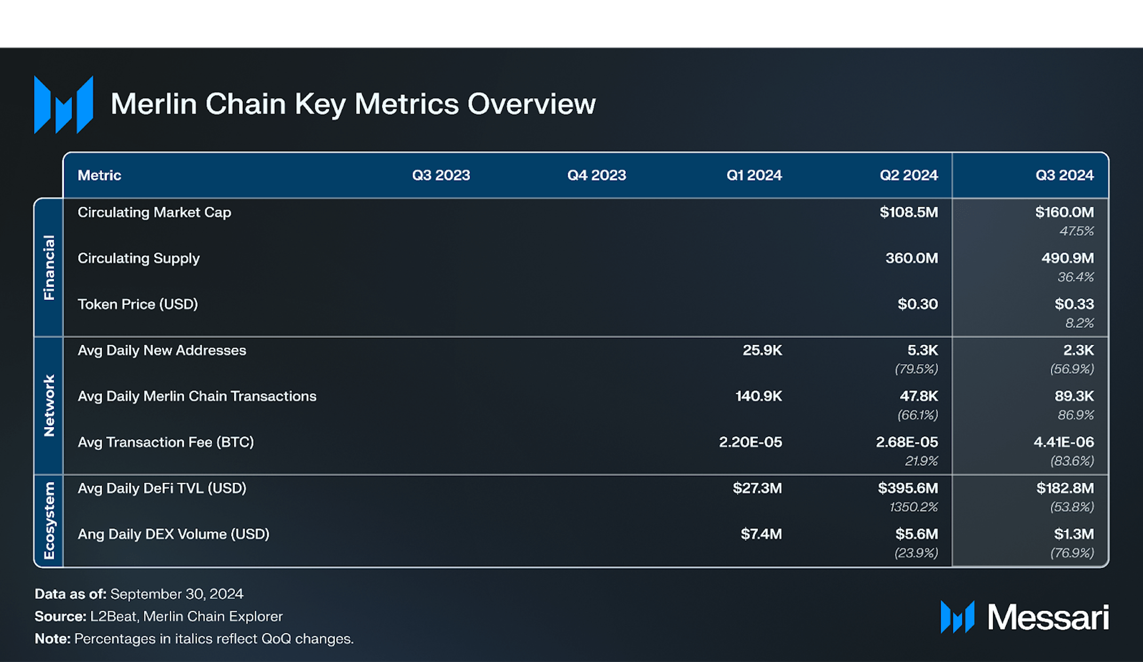The image size is (1143, 662).
Task: Click the 89.3K transactions value
Action: [x=1074, y=396]
